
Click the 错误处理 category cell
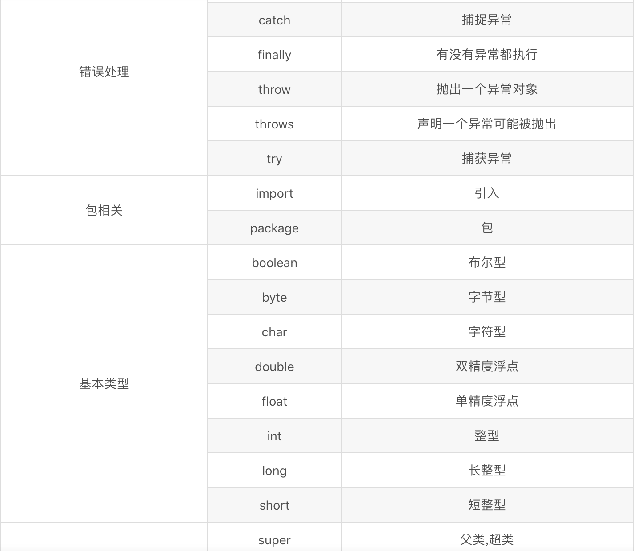pos(104,72)
